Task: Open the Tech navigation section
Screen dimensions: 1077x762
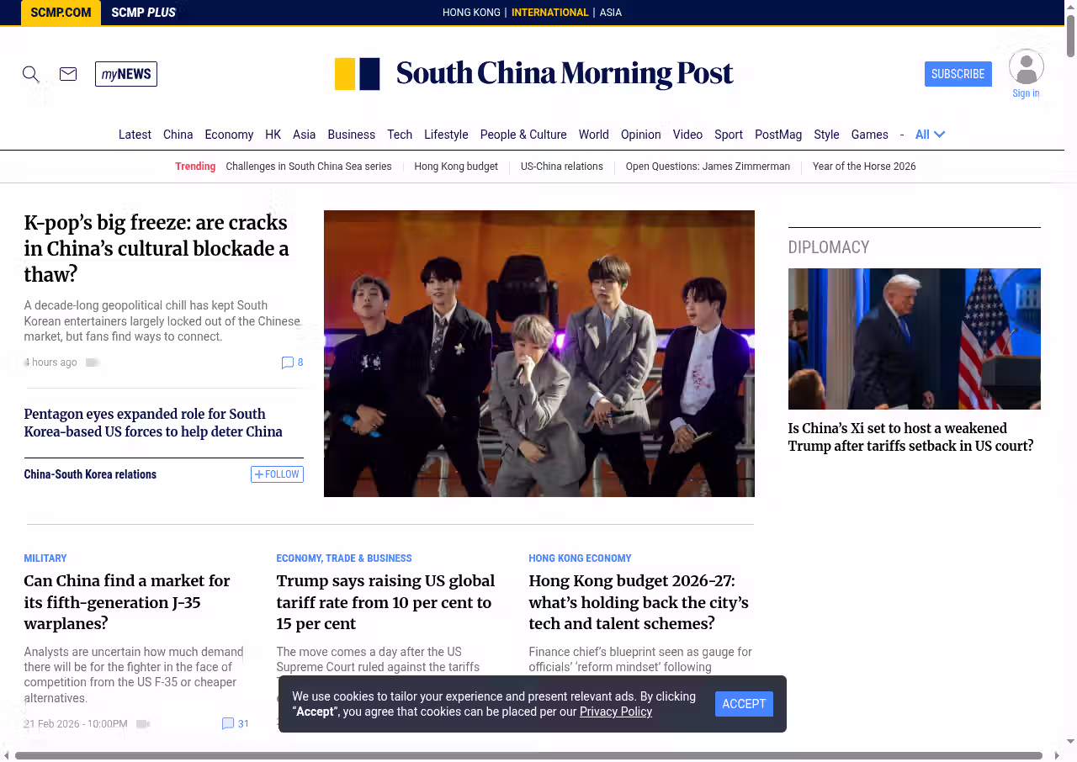Action: 400,135
